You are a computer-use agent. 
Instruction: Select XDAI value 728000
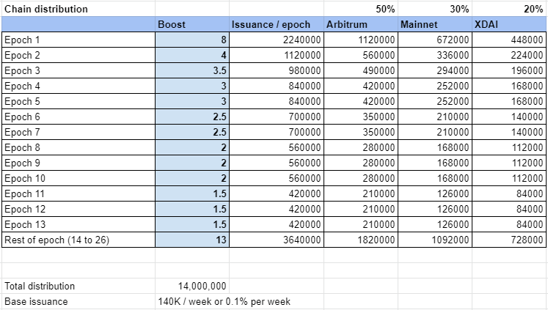[509, 240]
